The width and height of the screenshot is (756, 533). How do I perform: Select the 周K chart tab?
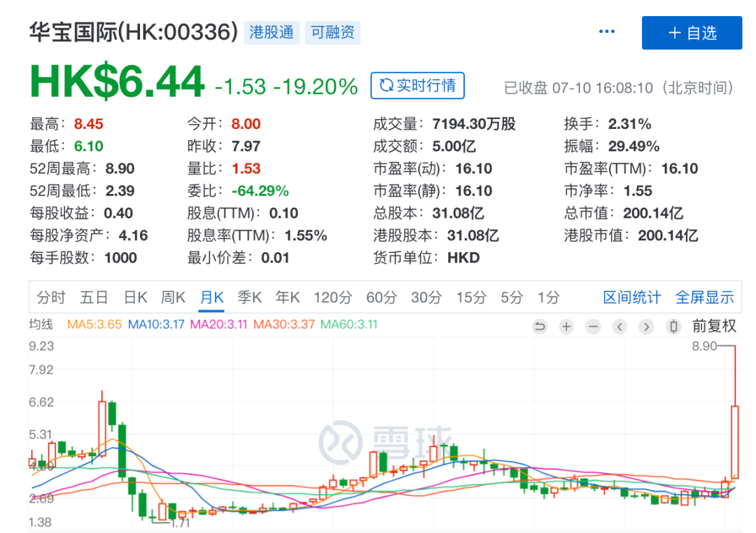173,298
